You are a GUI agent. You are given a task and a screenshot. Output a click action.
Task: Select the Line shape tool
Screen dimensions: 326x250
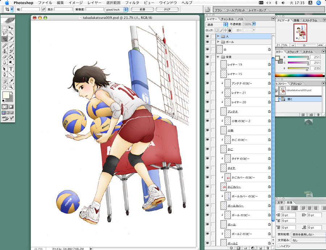[11, 75]
